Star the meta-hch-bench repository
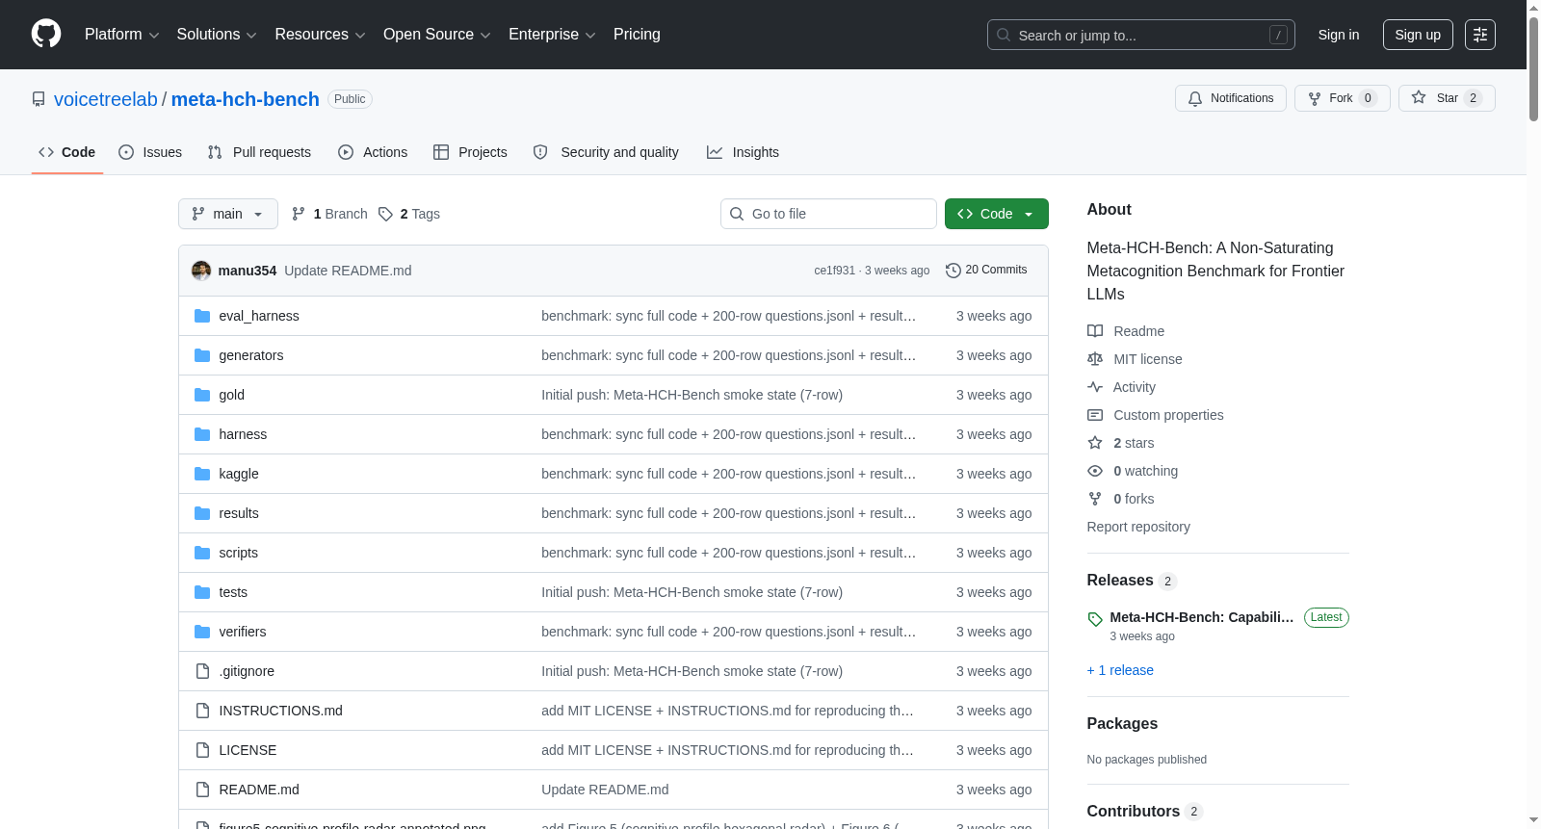Screen dimensions: 1541x829 coord(1447,98)
